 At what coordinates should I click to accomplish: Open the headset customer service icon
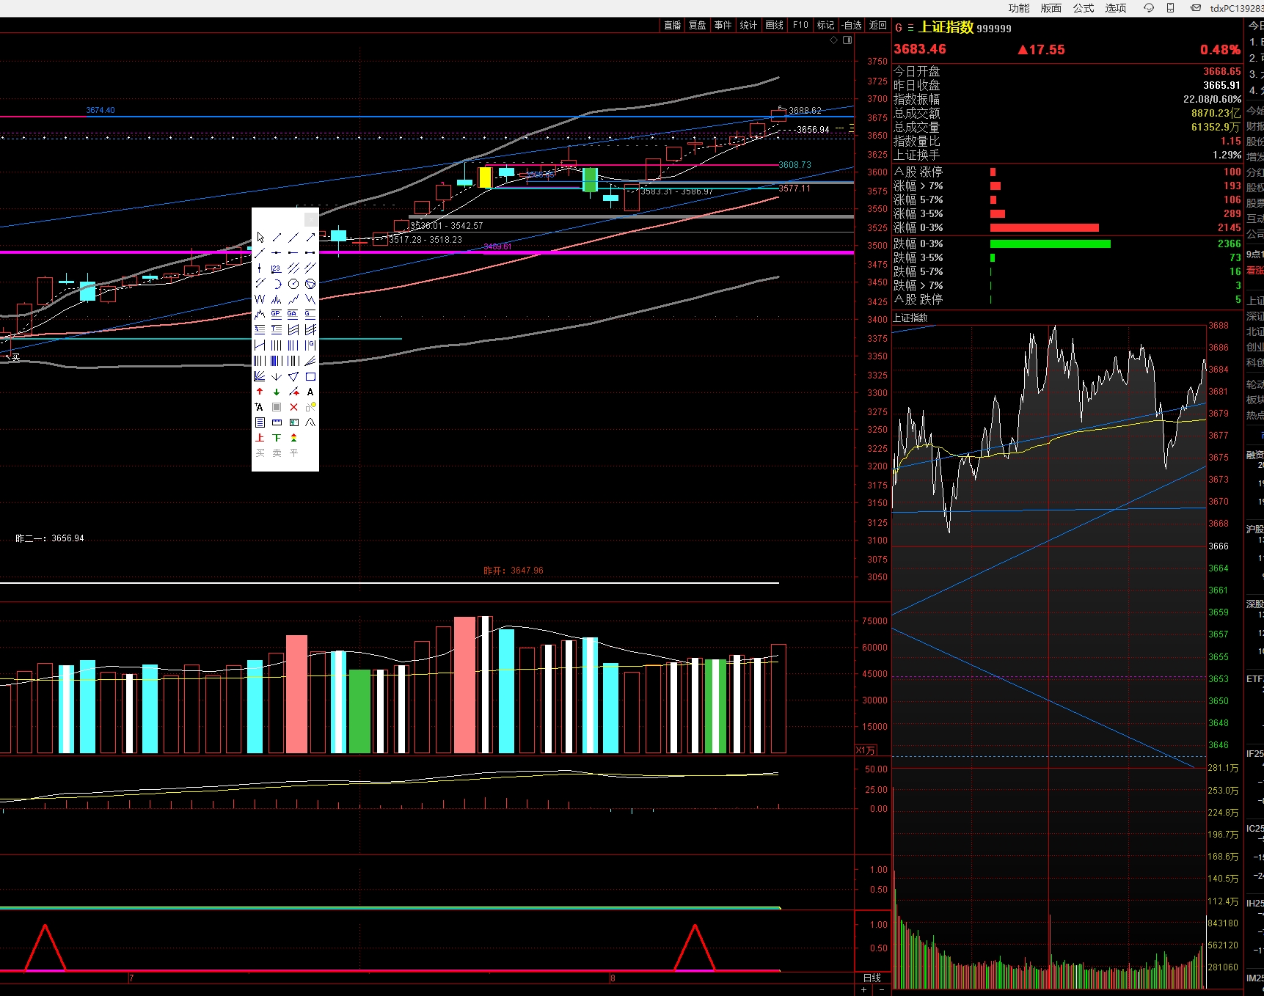click(1149, 8)
